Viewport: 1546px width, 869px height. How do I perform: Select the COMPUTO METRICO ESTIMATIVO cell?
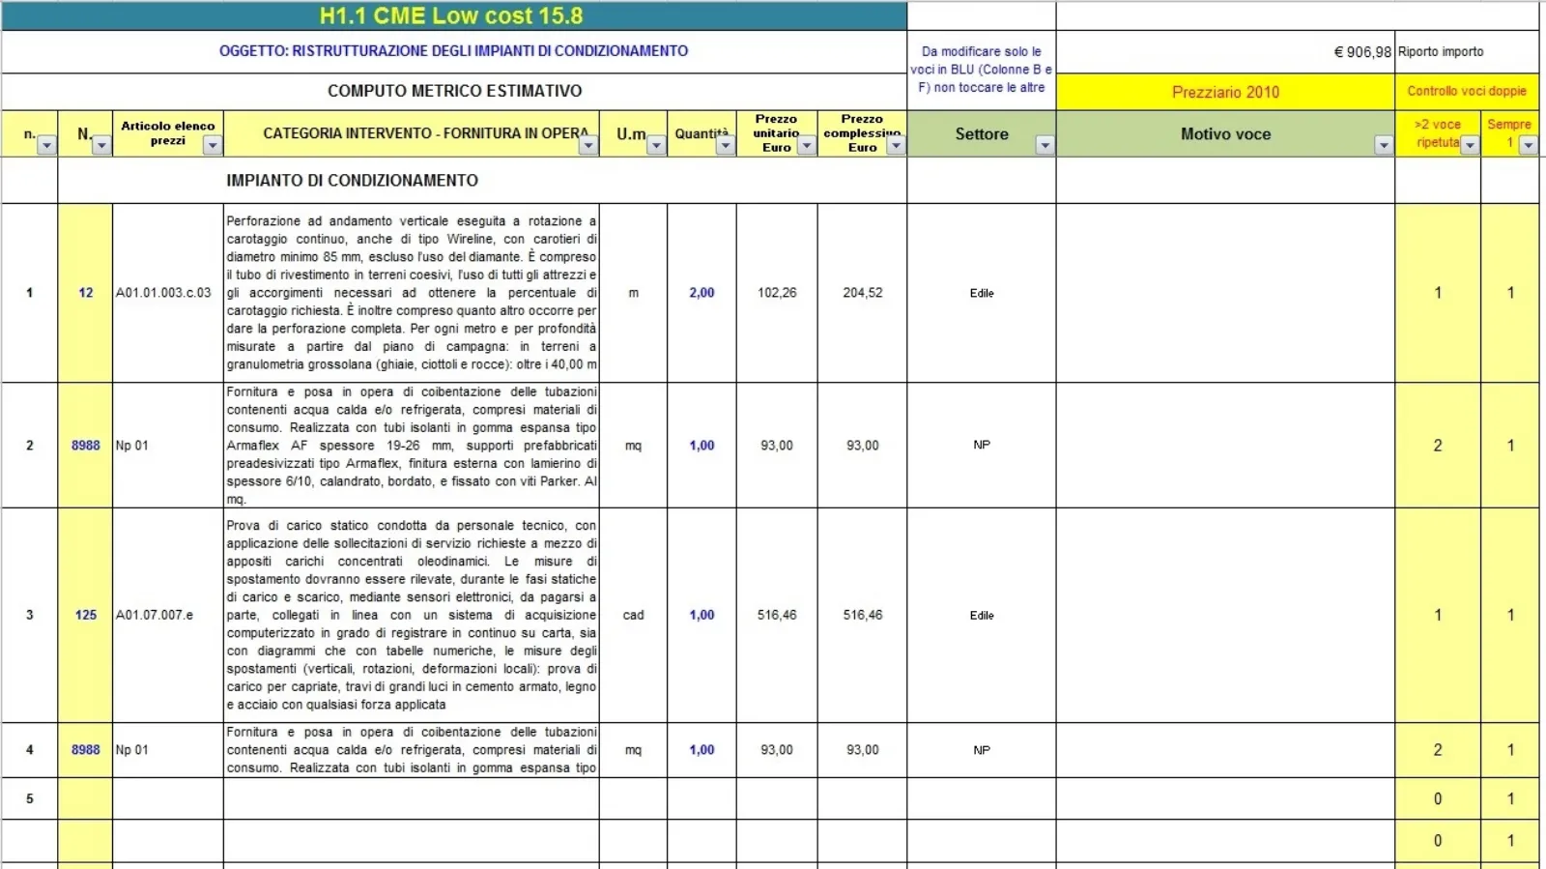453,91
